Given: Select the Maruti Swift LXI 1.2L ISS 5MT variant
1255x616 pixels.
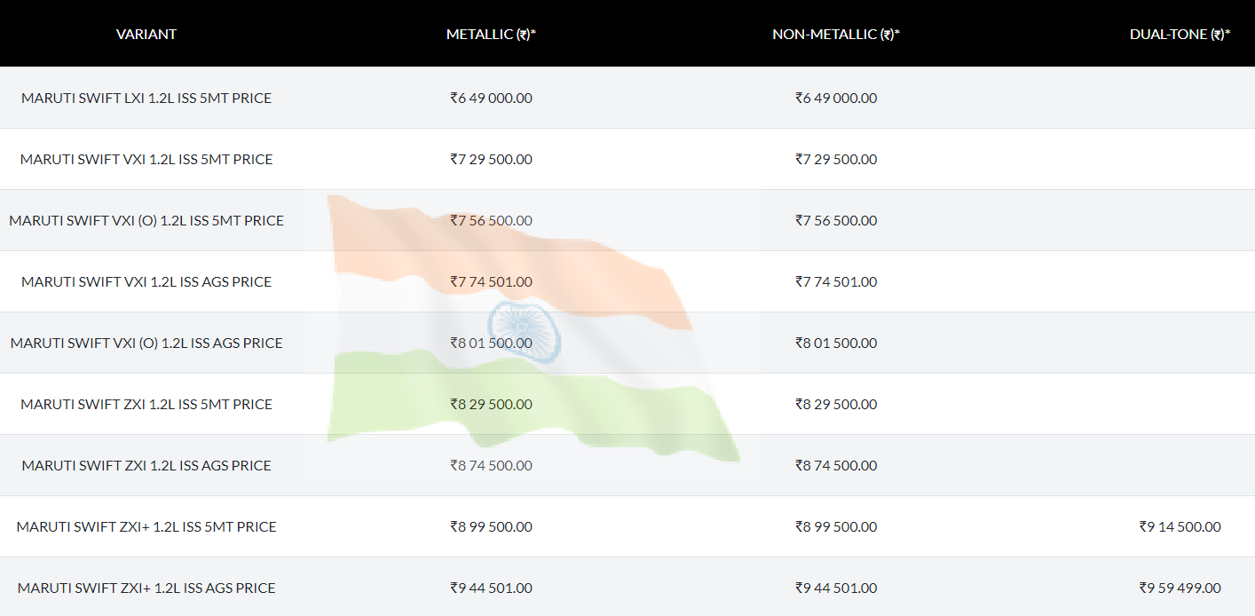Looking at the screenshot, I should (x=146, y=98).
